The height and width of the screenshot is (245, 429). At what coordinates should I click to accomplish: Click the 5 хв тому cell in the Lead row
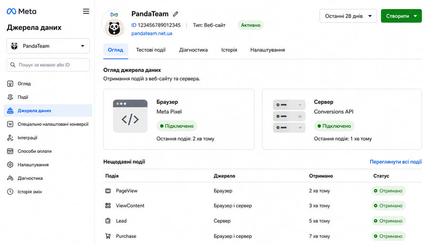point(319,221)
